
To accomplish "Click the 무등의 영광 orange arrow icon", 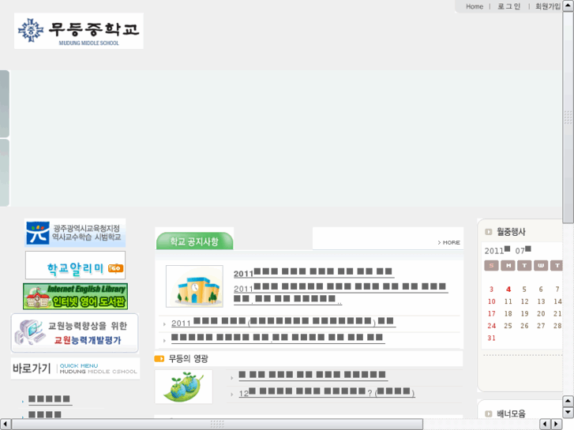I will tap(159, 359).
